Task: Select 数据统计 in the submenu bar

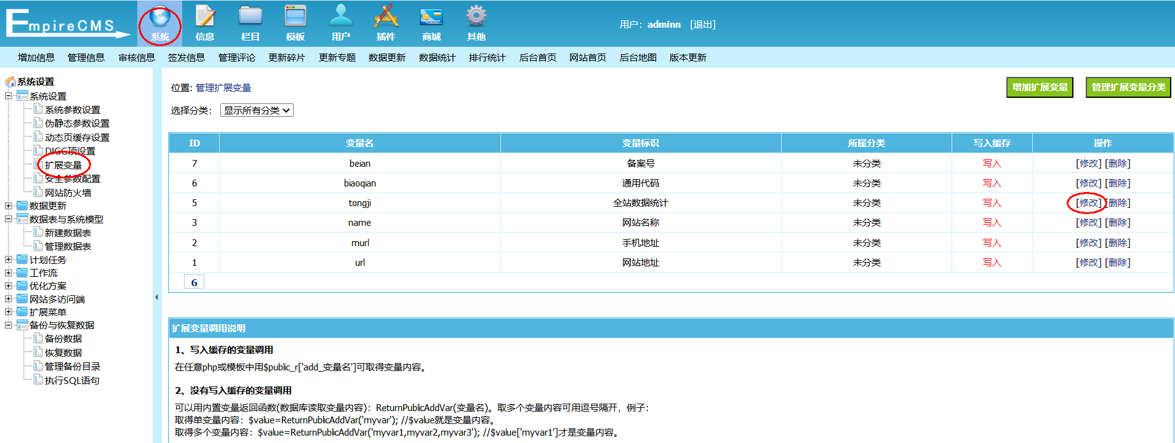Action: [x=437, y=58]
